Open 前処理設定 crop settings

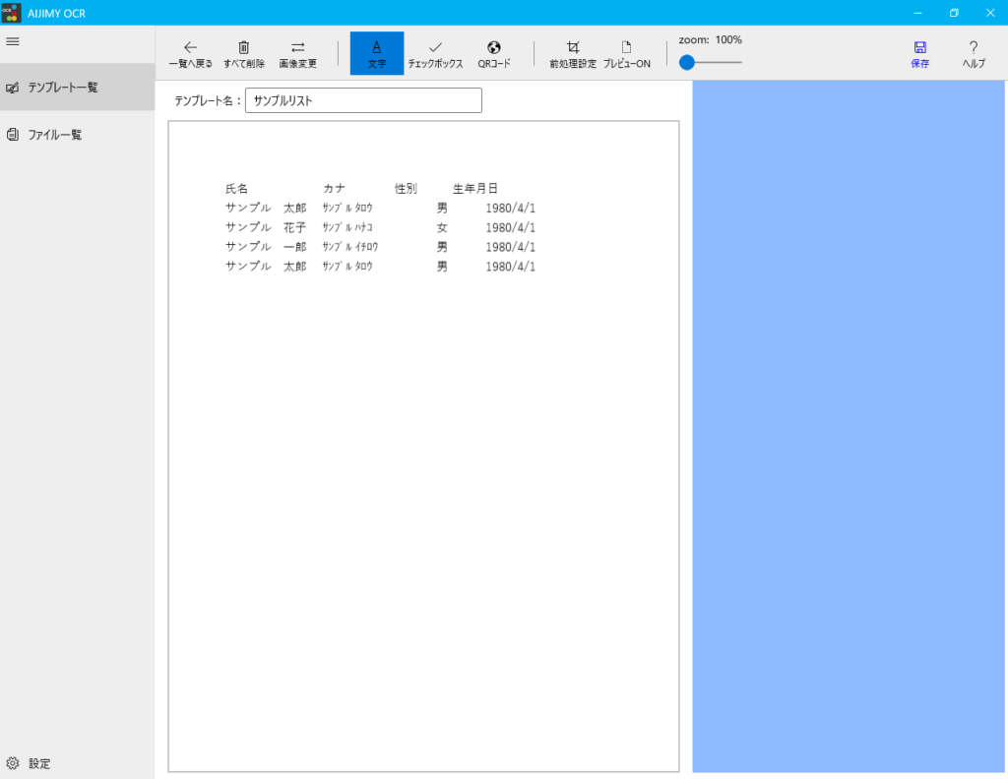point(573,54)
